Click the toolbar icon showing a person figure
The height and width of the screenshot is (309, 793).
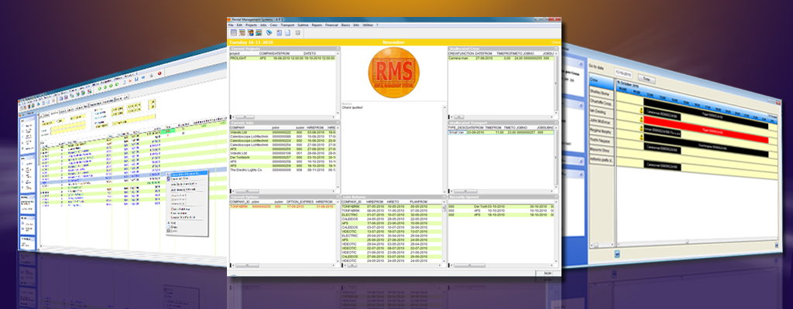(251, 32)
